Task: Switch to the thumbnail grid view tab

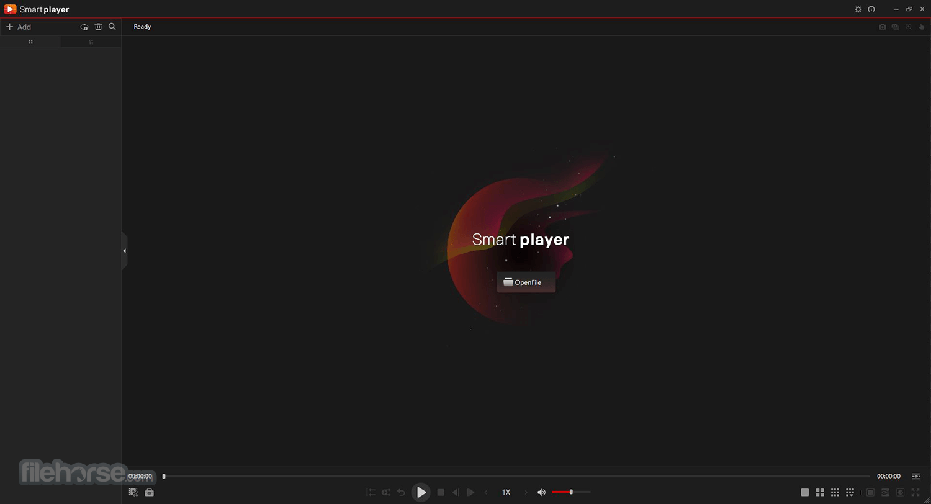Action: 30,42
